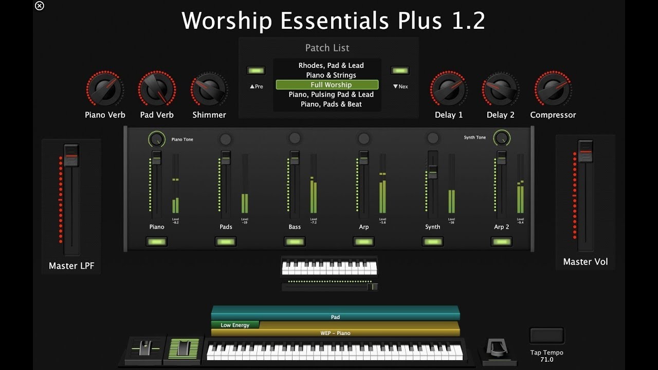658x370 pixels.
Task: Click the knob above the Synth fader
Action: click(x=433, y=138)
